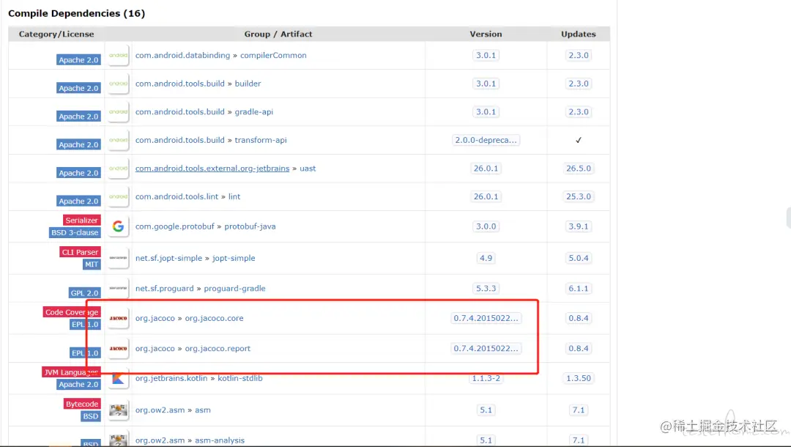
Task: Open version 4.9 of jopt-simple
Action: (x=486, y=258)
